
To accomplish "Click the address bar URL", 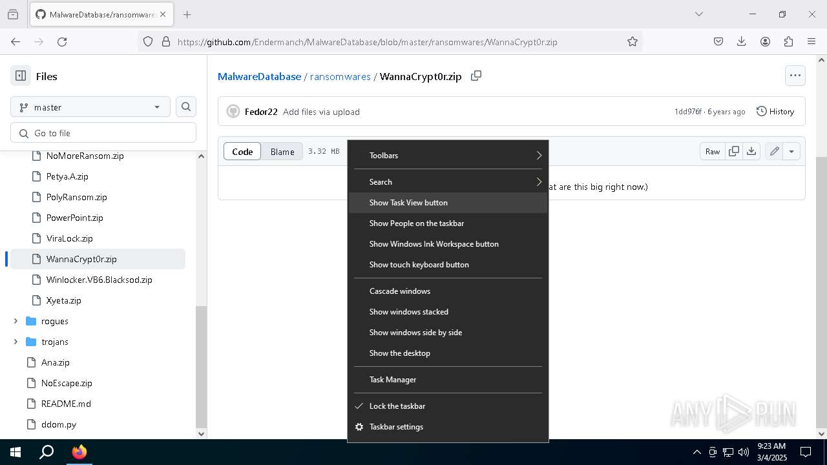I will point(367,42).
